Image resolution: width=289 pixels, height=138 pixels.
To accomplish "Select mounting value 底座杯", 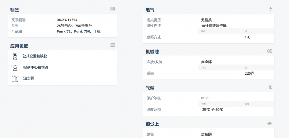I will coord(206,62).
